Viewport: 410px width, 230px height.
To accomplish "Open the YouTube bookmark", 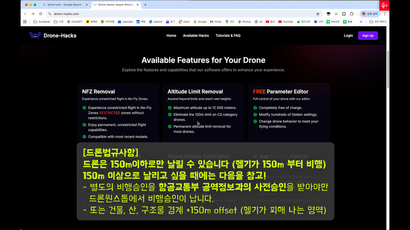I will pos(286,22).
